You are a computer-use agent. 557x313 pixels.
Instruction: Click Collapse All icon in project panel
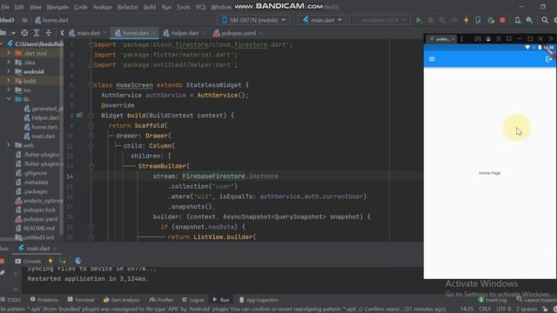pyautogui.click(x=49, y=33)
